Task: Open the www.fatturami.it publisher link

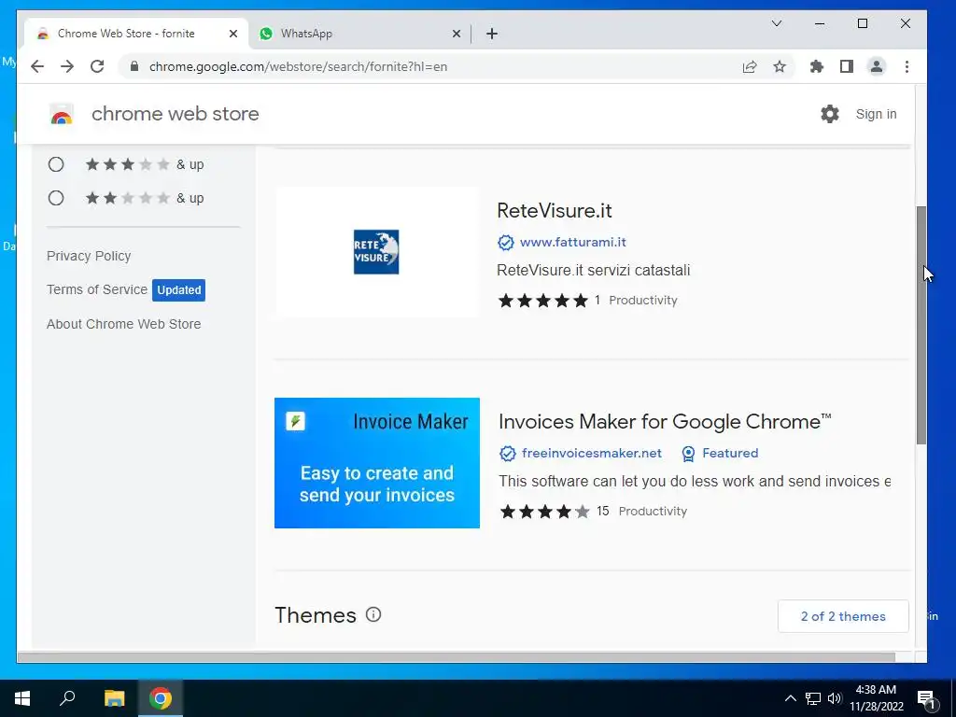Action: point(573,242)
